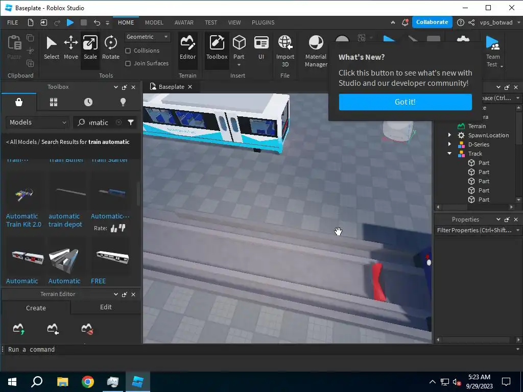This screenshot has height=392, width=523.
Task: Open automatic train depot link
Action: 65,220
